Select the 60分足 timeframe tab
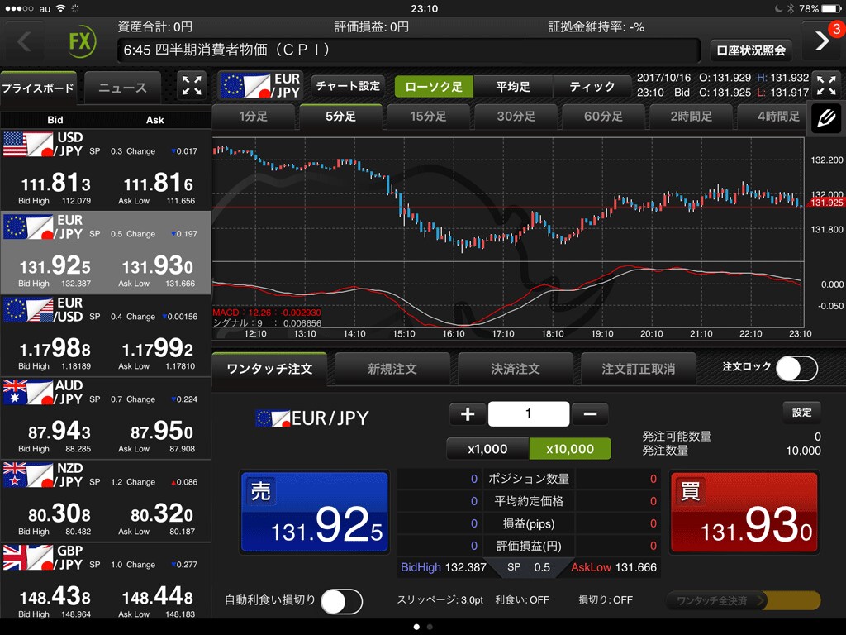The width and height of the screenshot is (846, 635). (x=603, y=117)
